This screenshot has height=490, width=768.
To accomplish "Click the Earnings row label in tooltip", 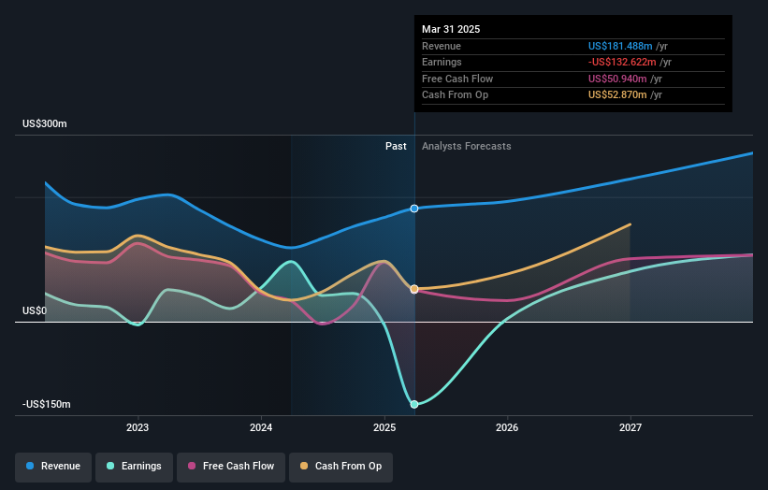I will coord(442,62).
